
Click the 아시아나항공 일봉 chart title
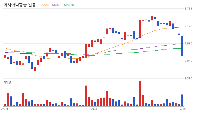tap(20, 5)
